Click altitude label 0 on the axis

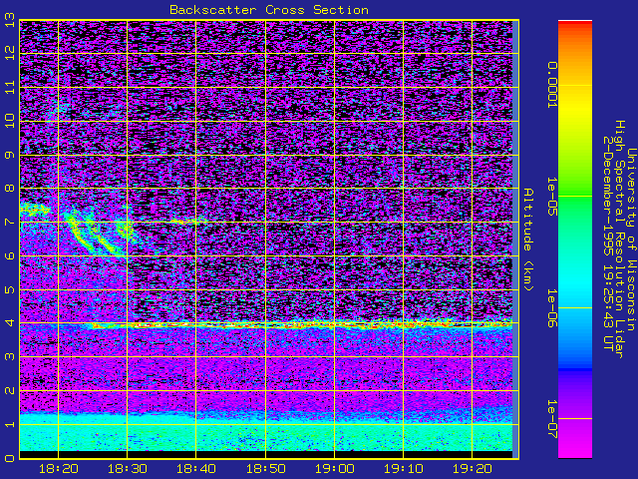point(10,458)
